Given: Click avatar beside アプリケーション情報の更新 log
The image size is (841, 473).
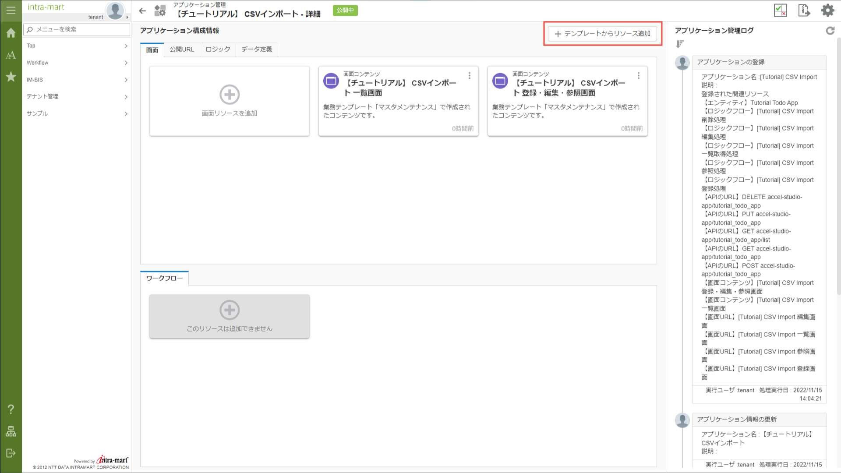Looking at the screenshot, I should click(x=682, y=420).
